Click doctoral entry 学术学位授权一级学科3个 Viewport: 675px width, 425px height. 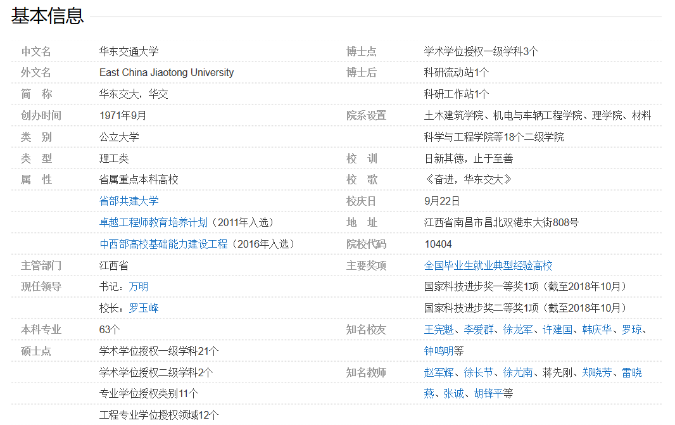pyautogui.click(x=481, y=52)
